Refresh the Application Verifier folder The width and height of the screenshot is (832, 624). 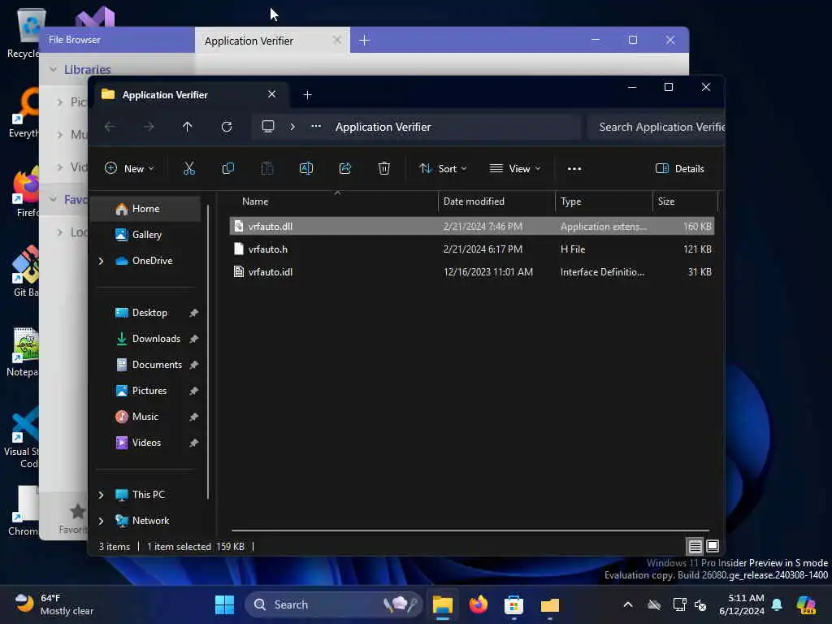[227, 127]
